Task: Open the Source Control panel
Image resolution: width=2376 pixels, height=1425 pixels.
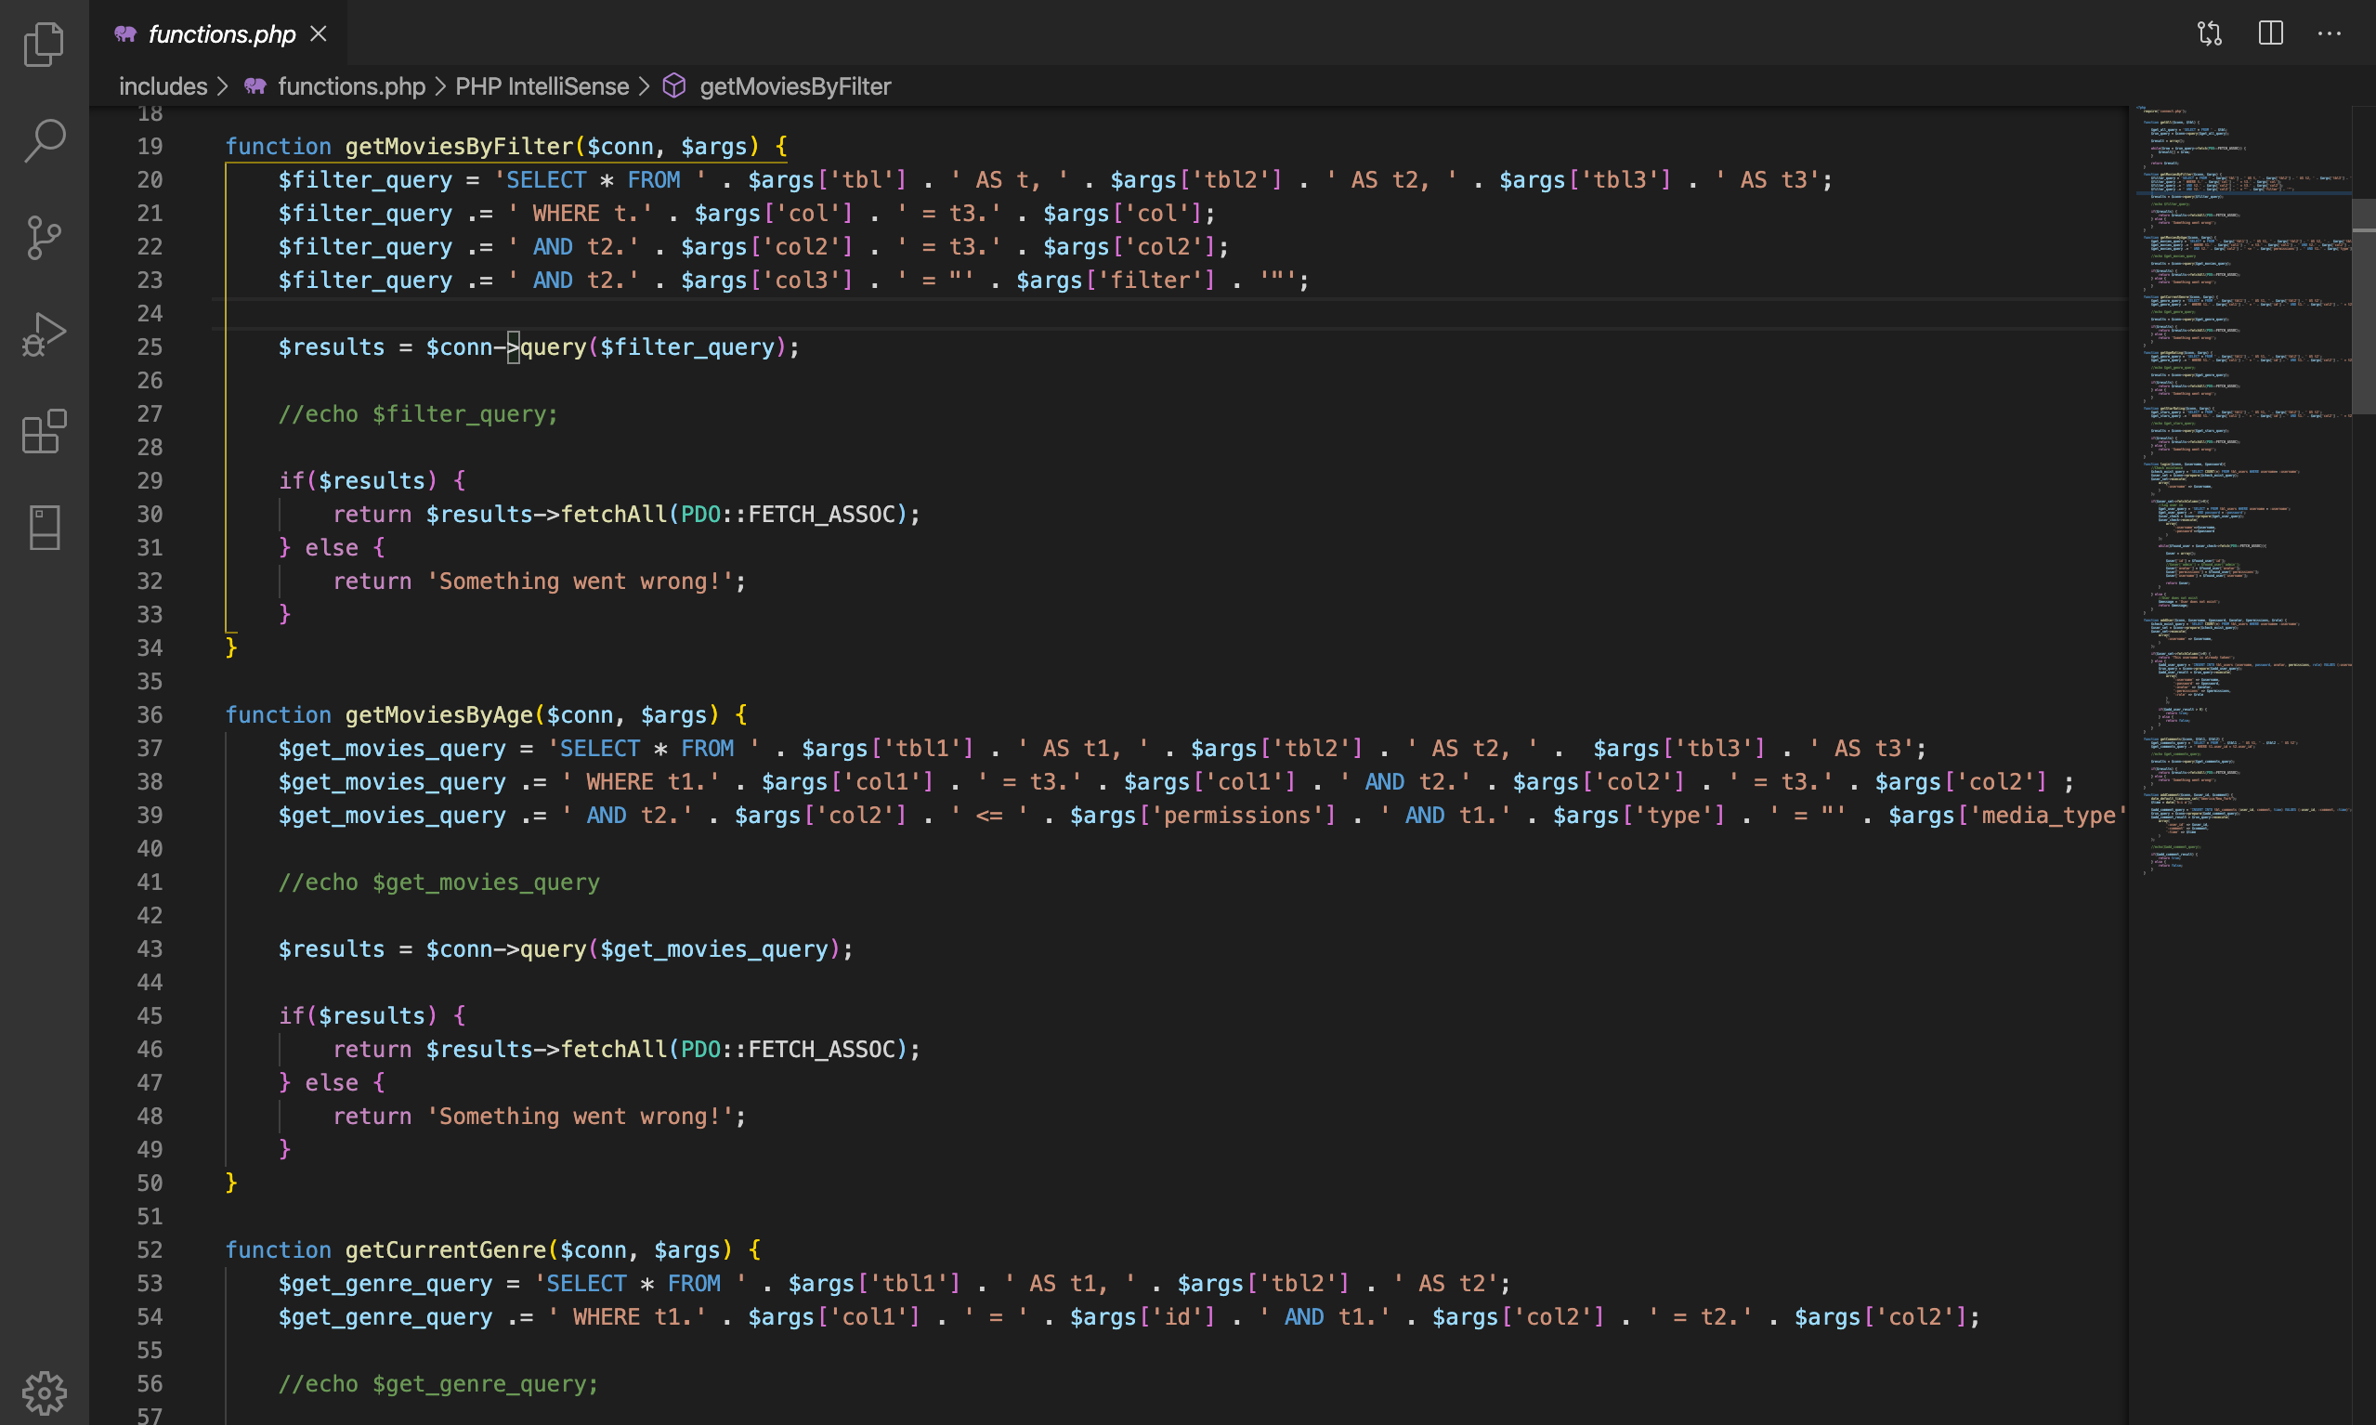Action: 44,237
